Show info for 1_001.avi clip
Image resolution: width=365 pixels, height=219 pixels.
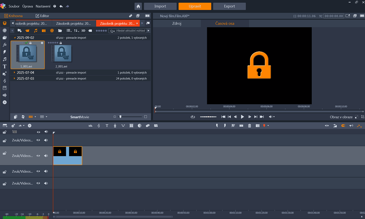tap(42, 43)
